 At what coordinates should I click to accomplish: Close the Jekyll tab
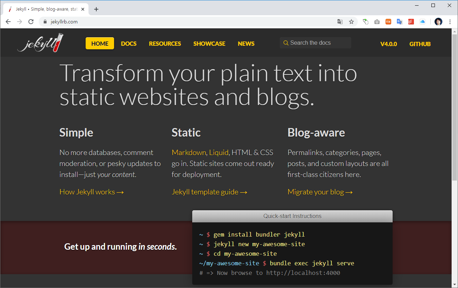(x=83, y=9)
